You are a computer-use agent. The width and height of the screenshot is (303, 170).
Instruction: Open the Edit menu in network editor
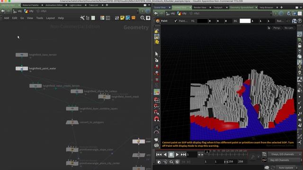click(x=15, y=18)
